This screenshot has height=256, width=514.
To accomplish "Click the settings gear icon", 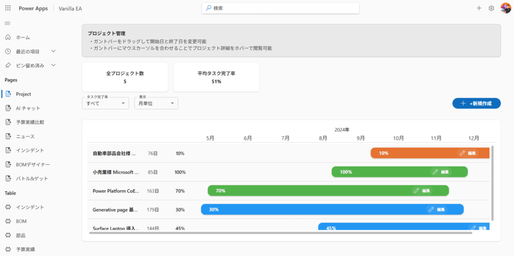I will 491,9.
